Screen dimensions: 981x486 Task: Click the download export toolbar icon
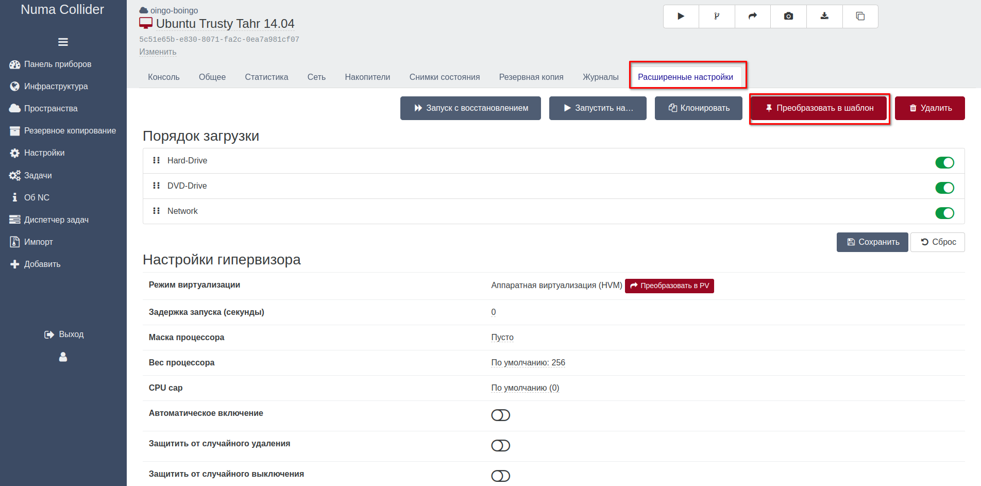tap(824, 16)
